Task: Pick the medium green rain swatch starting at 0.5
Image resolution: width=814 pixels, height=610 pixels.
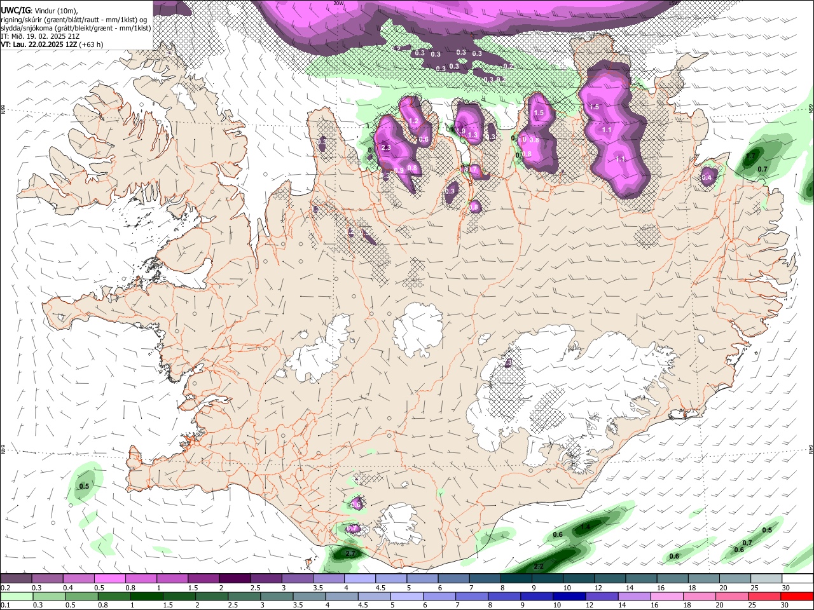Action: (81, 596)
